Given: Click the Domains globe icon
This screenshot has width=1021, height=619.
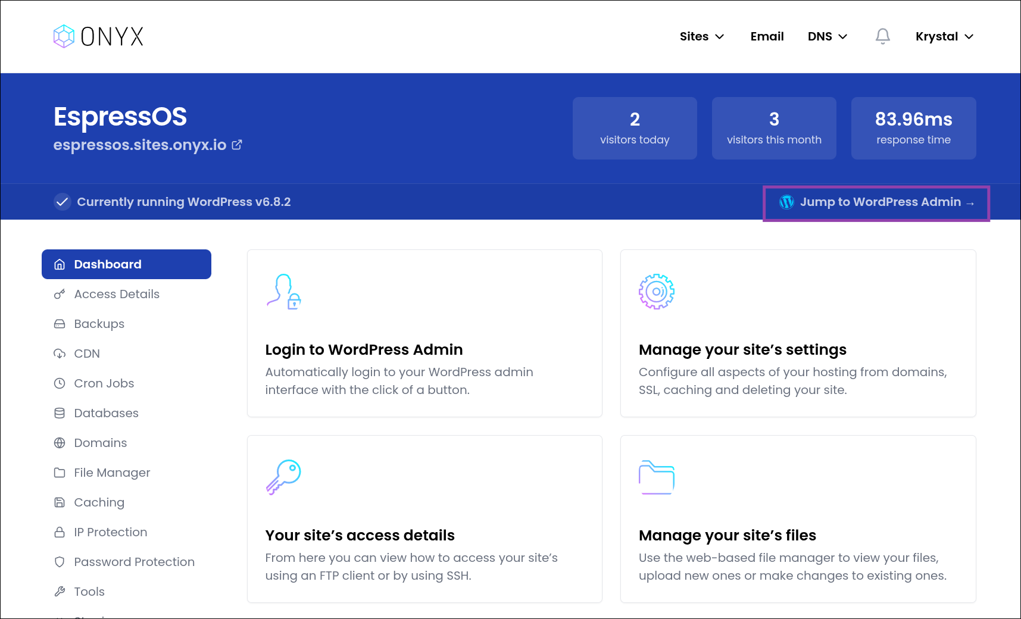Looking at the screenshot, I should 60,443.
